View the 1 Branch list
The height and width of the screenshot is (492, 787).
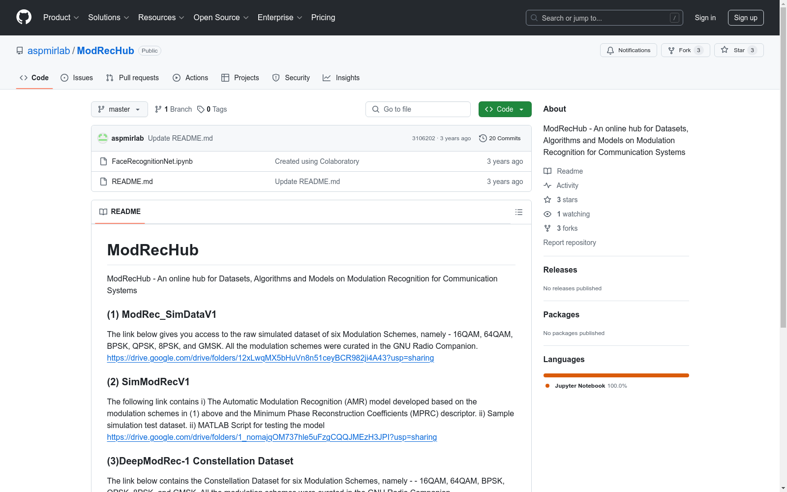point(173,109)
